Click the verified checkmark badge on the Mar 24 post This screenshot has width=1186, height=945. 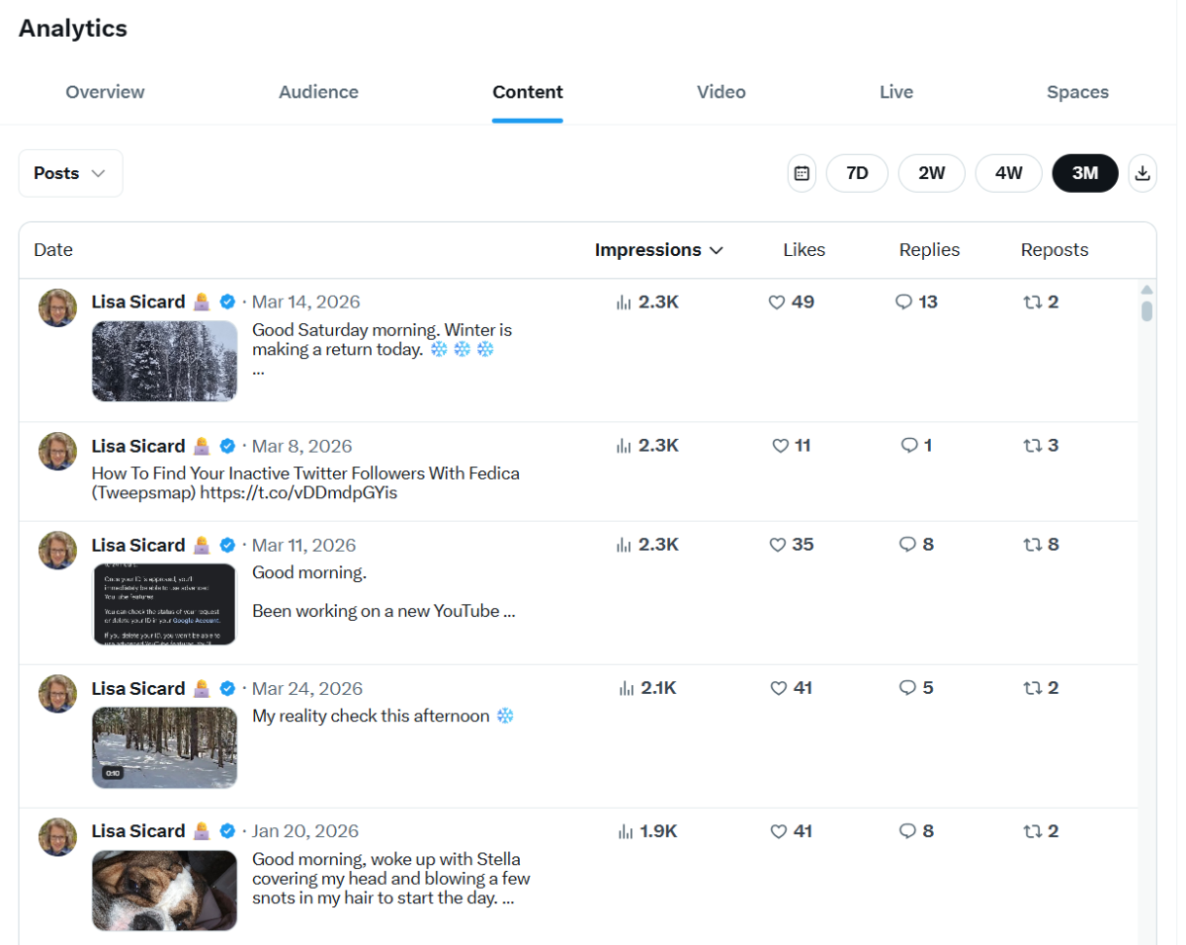click(x=227, y=688)
